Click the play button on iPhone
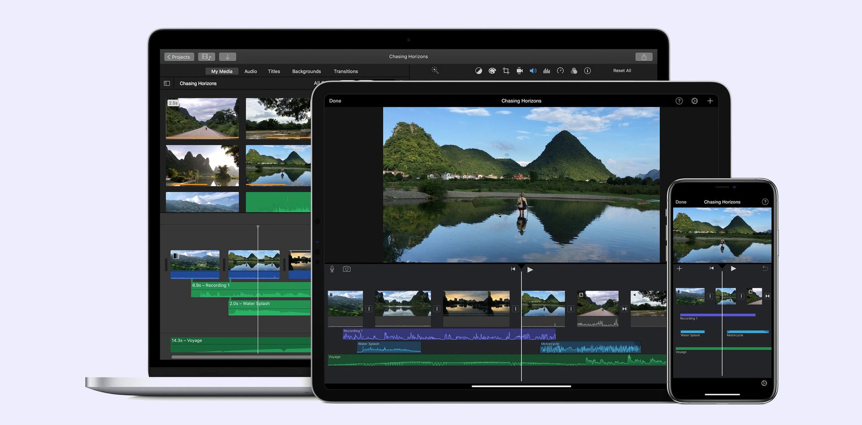The height and width of the screenshot is (425, 862). click(733, 269)
